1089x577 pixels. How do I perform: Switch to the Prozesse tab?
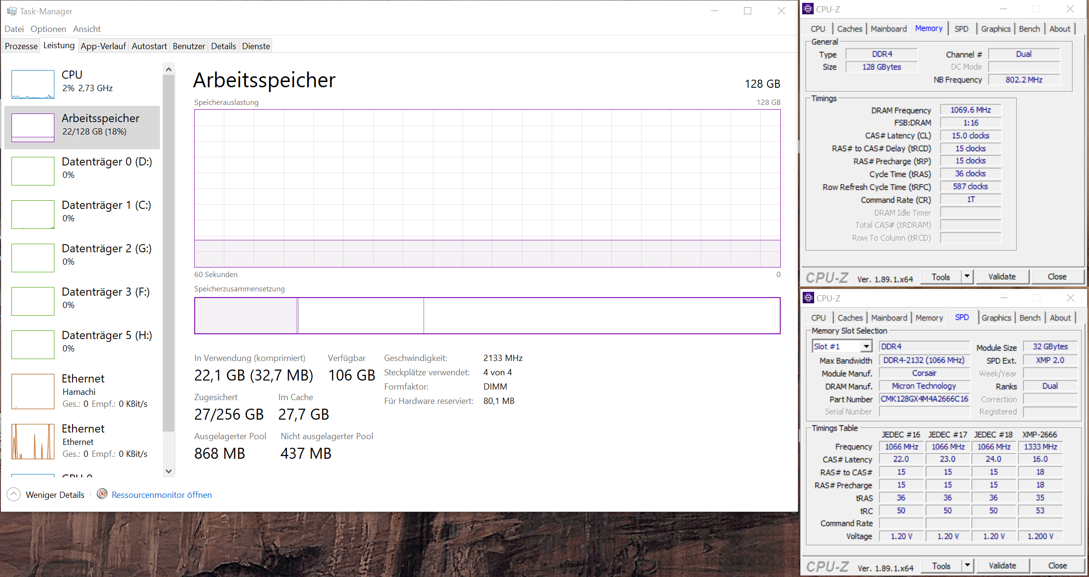coord(21,46)
